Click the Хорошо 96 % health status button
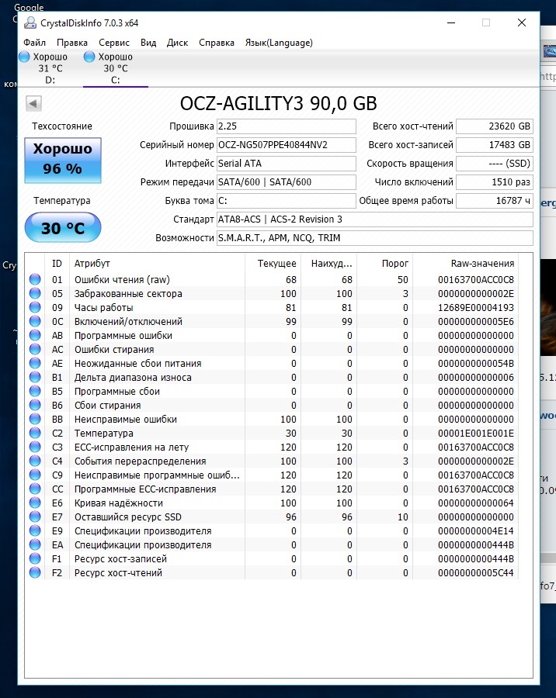The height and width of the screenshot is (698, 556). [x=63, y=161]
